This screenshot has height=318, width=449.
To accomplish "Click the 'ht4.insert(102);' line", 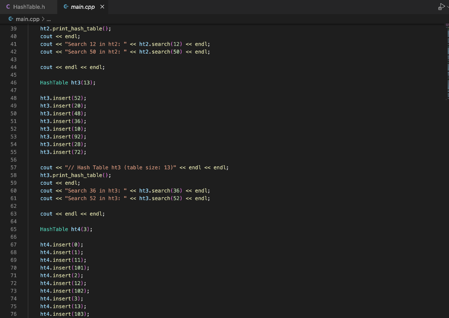I will point(65,291).
